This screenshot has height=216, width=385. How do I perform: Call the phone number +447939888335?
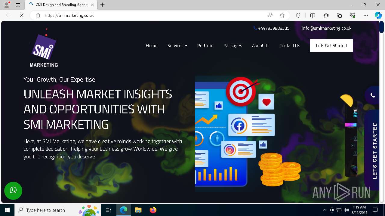pyautogui.click(x=271, y=28)
